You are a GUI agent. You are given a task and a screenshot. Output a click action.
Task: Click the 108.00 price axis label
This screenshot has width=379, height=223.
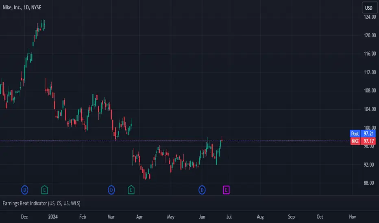pos(370,91)
